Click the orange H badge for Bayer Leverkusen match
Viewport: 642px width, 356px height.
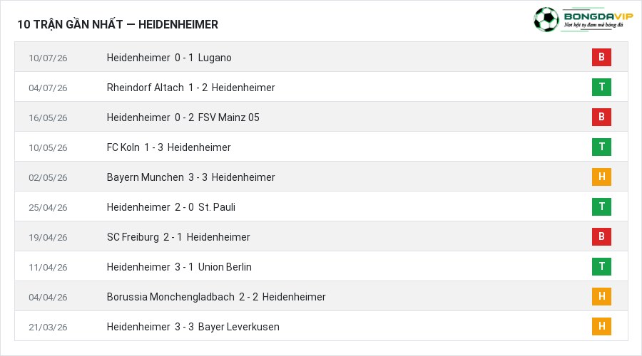click(x=601, y=326)
